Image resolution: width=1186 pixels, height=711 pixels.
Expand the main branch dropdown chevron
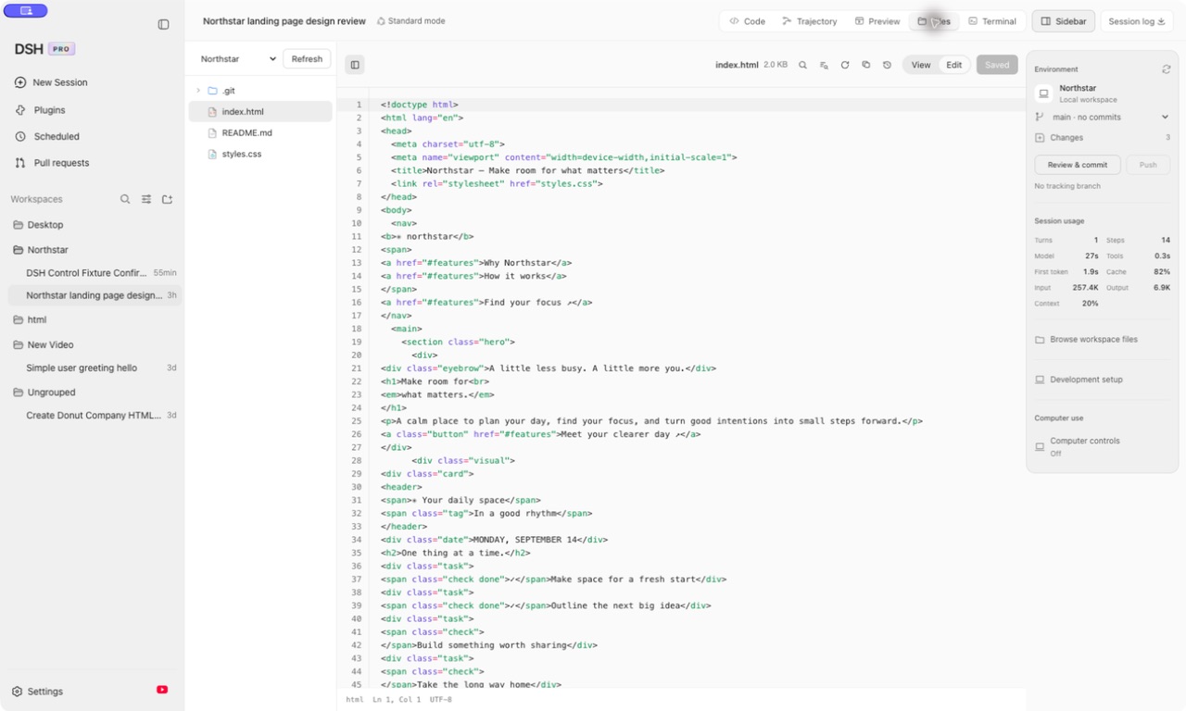point(1165,118)
